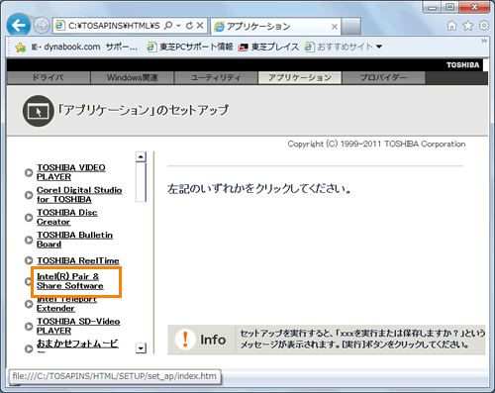495x393 pixels.
Task: Click bullet icon beside Intel Teleport Extender
Action: 29,304
